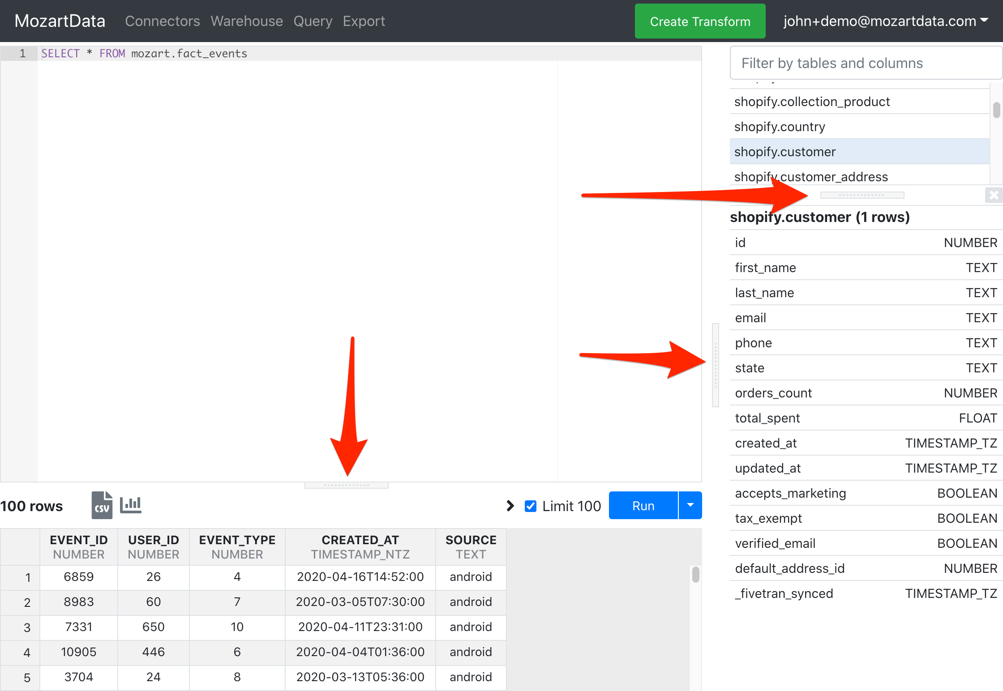Grab the divider handle above shopify.customer details
1003x691 pixels.
pyautogui.click(x=862, y=195)
